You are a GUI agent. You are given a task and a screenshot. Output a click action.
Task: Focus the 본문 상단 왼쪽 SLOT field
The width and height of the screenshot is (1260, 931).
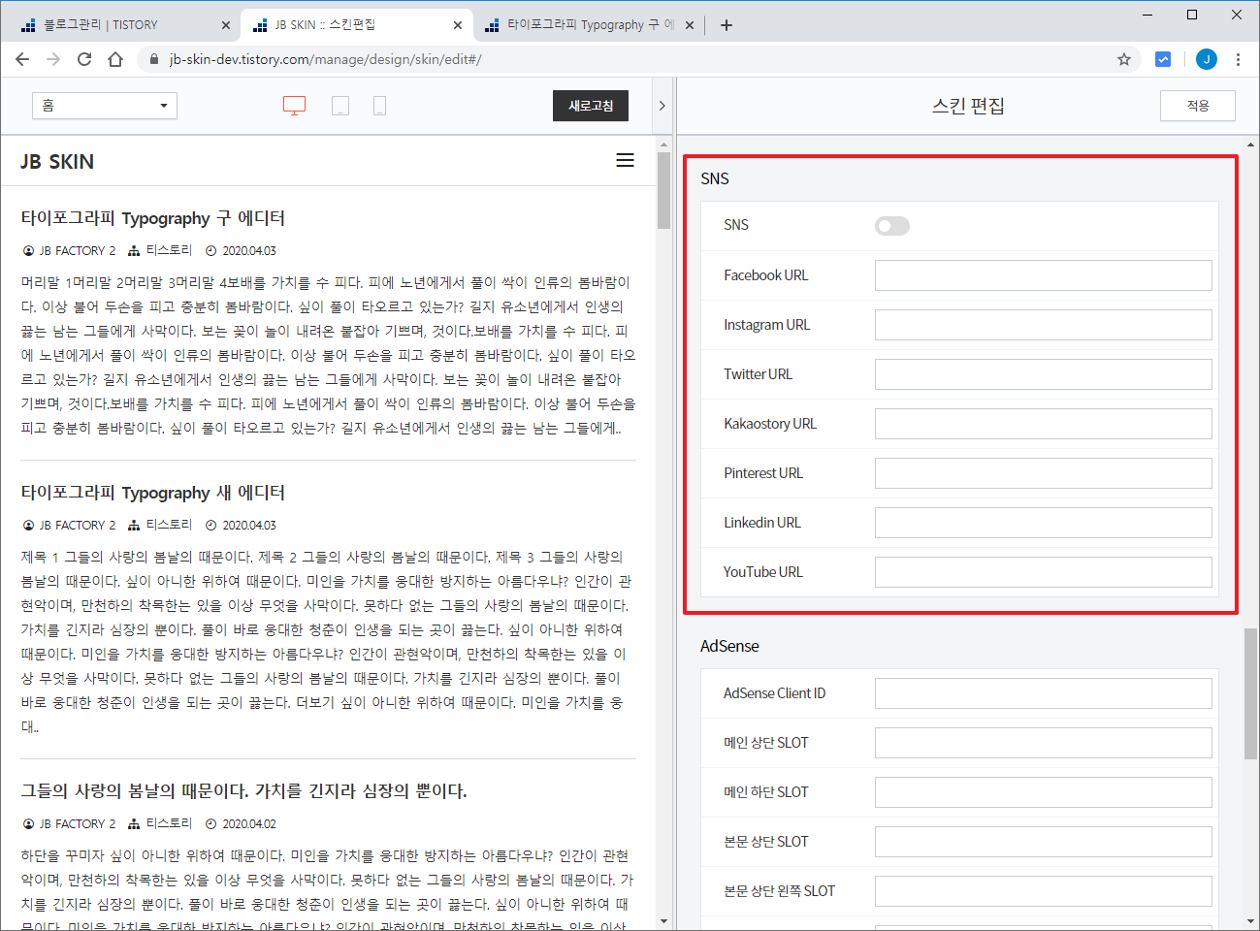pyautogui.click(x=1044, y=891)
